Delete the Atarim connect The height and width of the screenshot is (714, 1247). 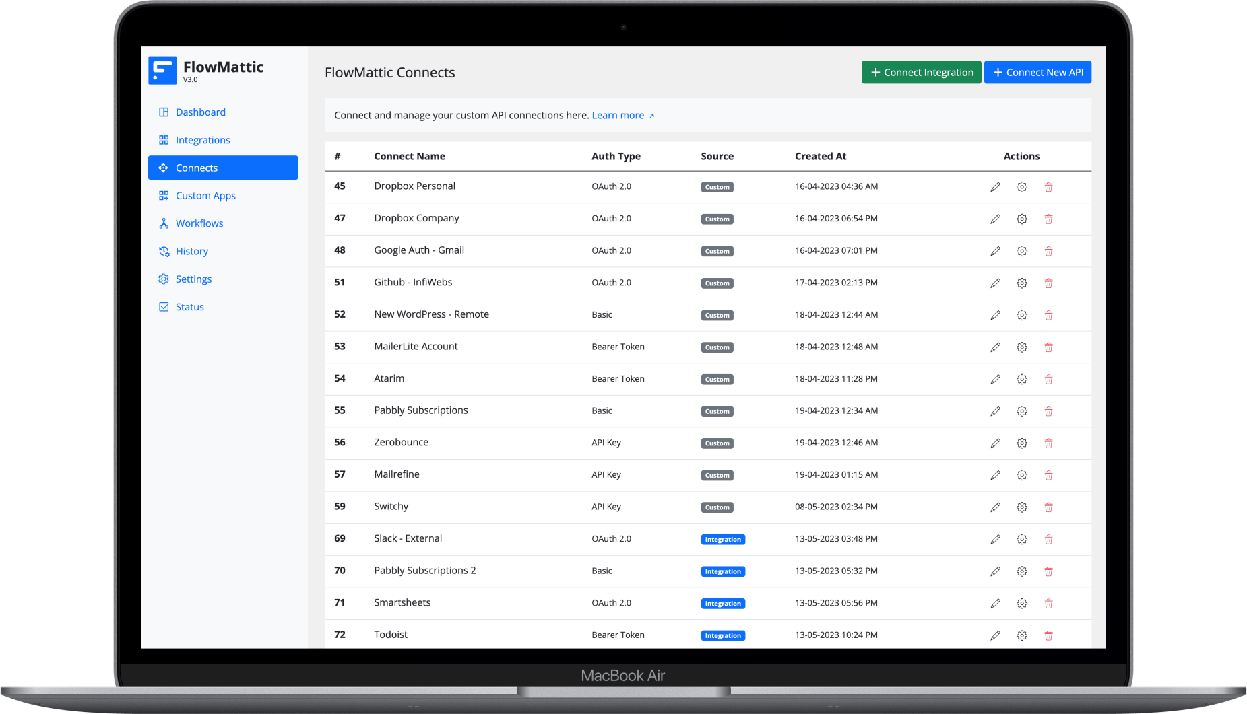1048,379
